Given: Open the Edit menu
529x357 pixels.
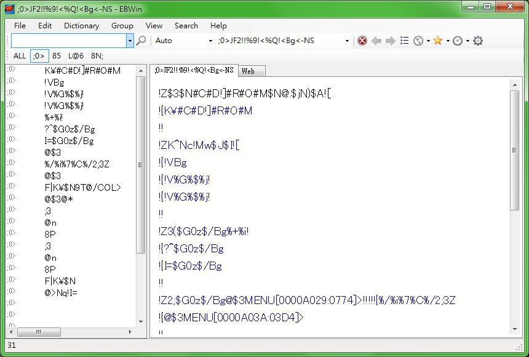Looking at the screenshot, I should [44, 26].
